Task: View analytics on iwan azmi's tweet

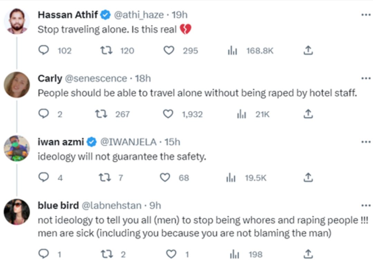Action: tap(231, 178)
